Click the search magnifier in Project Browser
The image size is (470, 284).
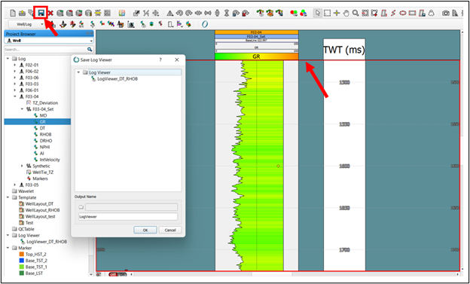90,49
